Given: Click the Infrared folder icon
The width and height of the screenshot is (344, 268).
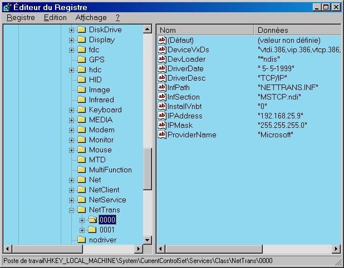Looking at the screenshot, I should coord(82,100).
